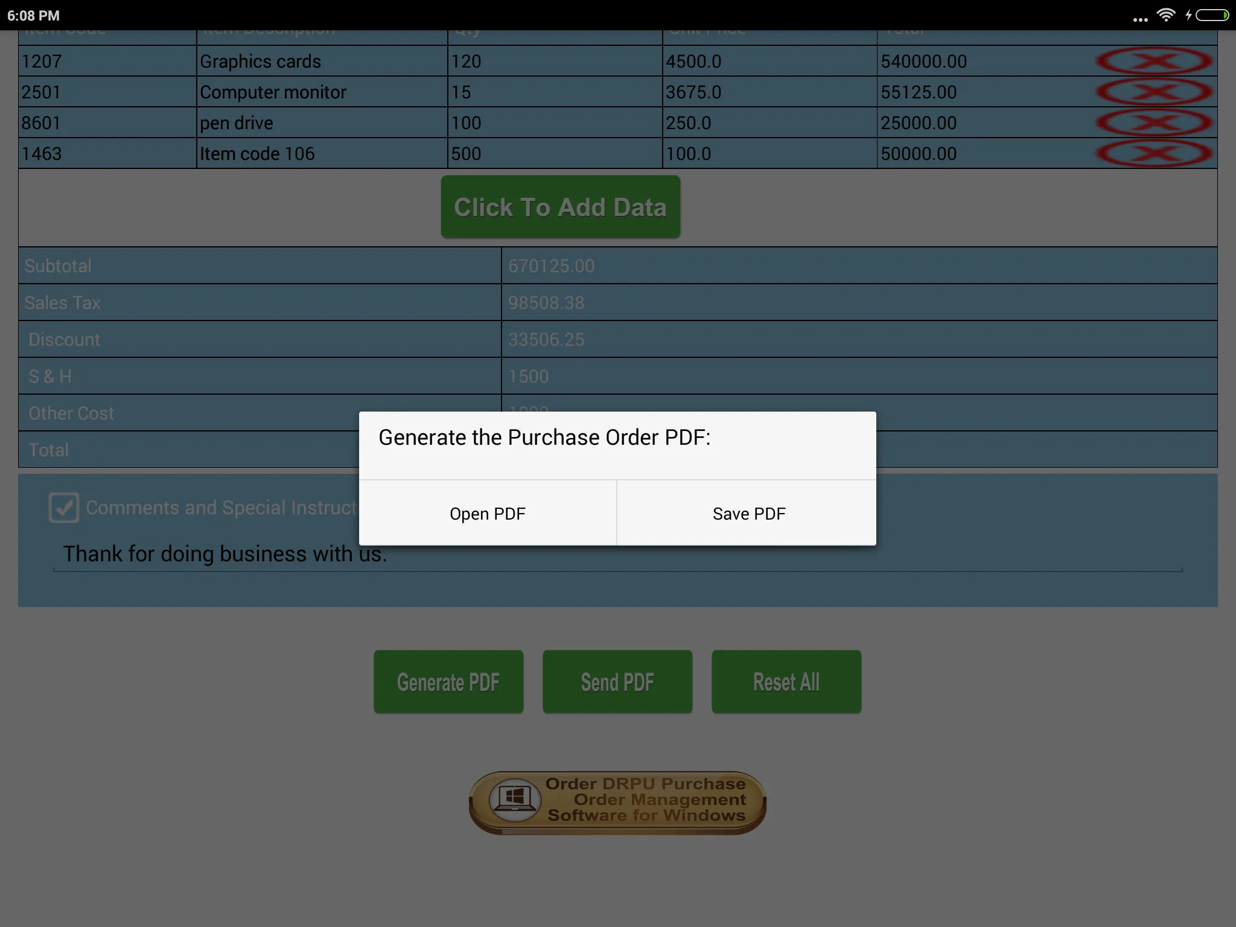This screenshot has width=1236, height=927.
Task: Click the dialog title Generate the Purchase Order PDF
Action: (544, 437)
